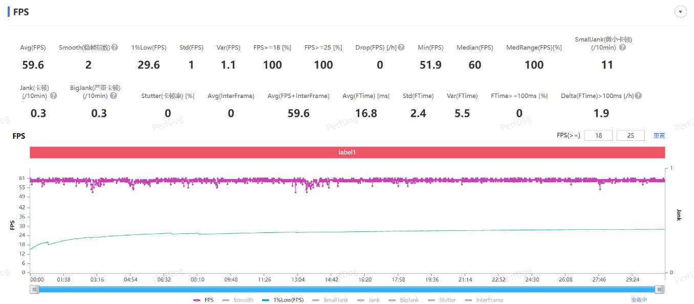Show the BigJank series on the chart
The width and height of the screenshot is (694, 304).
pos(404,300)
